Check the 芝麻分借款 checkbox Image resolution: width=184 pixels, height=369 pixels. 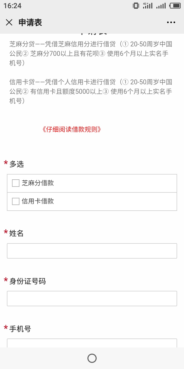tap(16, 183)
